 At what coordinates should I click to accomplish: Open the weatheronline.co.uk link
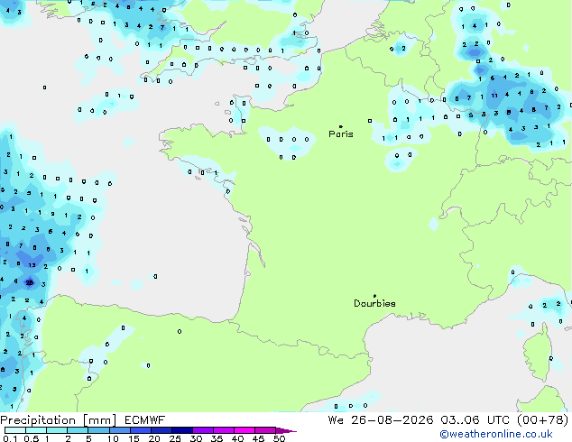496,434
